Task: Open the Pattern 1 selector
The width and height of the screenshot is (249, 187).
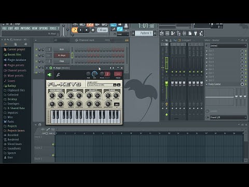Action: [144, 33]
